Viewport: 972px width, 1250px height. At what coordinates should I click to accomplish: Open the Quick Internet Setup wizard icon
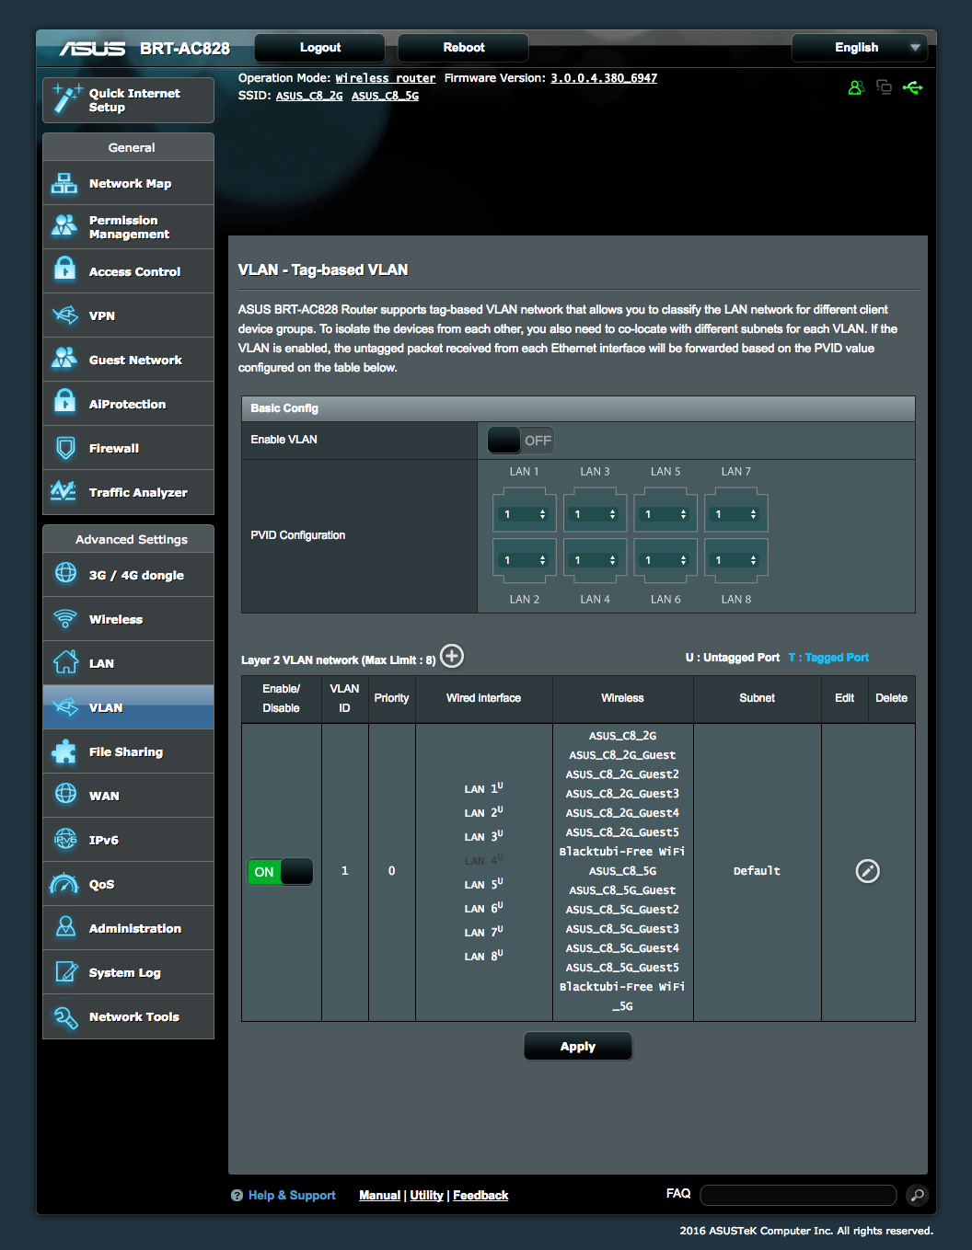click(67, 99)
